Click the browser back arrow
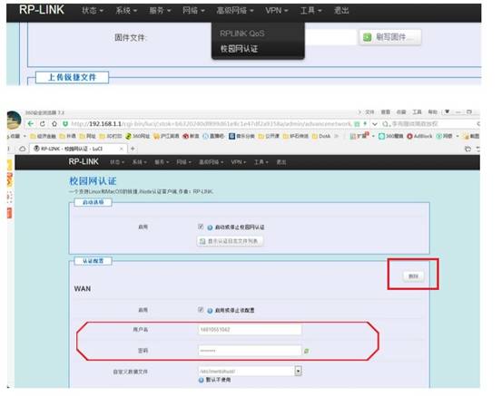Screen dimensions: 502x396 click(31, 123)
